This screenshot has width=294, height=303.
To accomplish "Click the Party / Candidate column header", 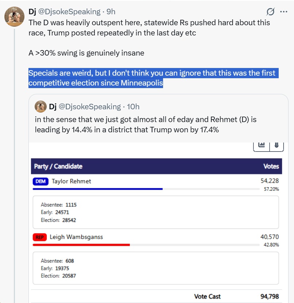I will (58, 166).
